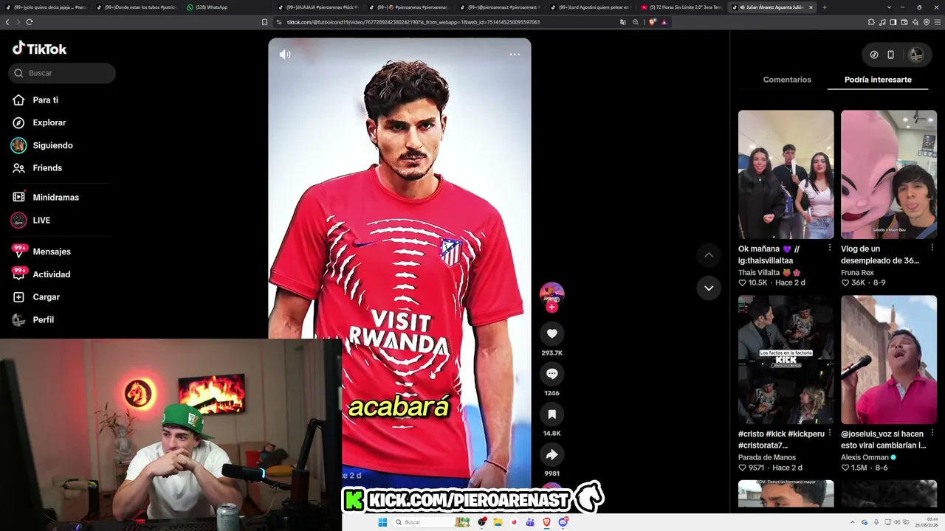
Task: Open Discord from the taskbar
Action: (x=563, y=522)
